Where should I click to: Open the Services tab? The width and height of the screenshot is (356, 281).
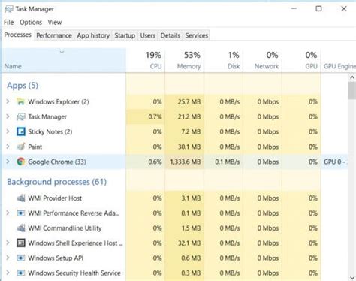click(x=197, y=35)
